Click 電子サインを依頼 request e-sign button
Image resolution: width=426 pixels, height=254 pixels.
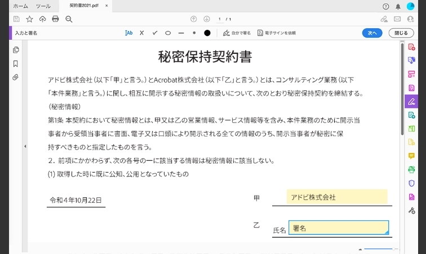pos(277,33)
